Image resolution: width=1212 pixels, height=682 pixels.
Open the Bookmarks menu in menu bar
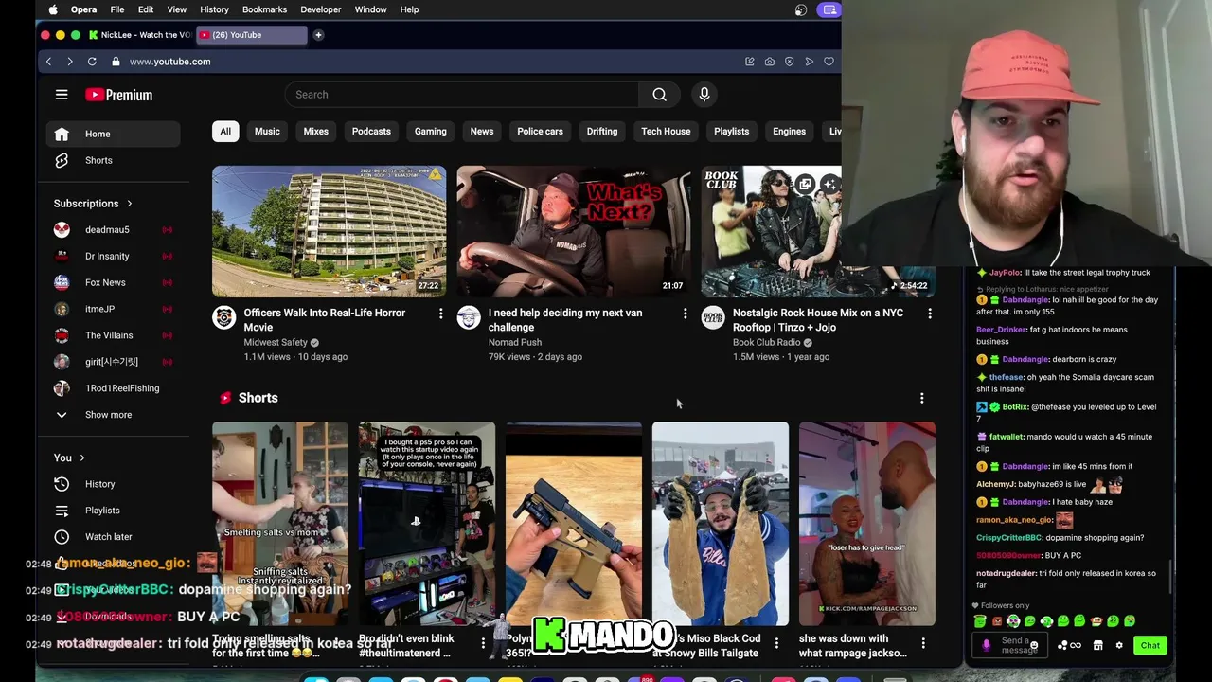tap(264, 9)
